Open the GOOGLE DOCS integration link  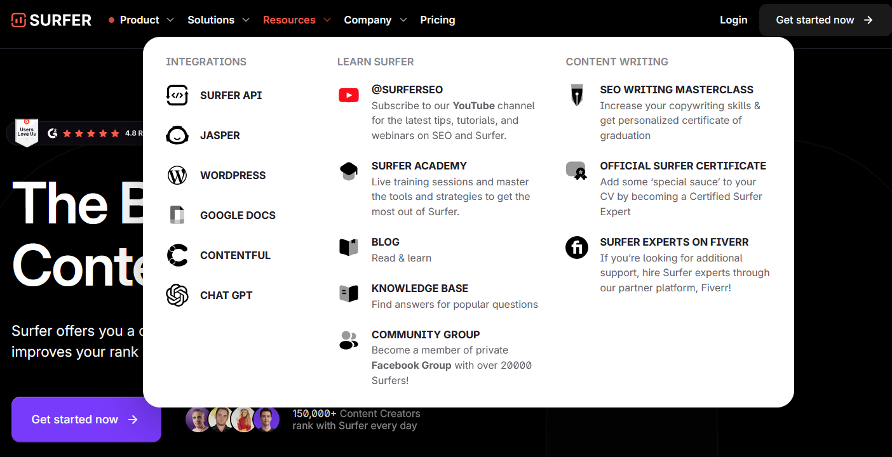pyautogui.click(x=238, y=215)
